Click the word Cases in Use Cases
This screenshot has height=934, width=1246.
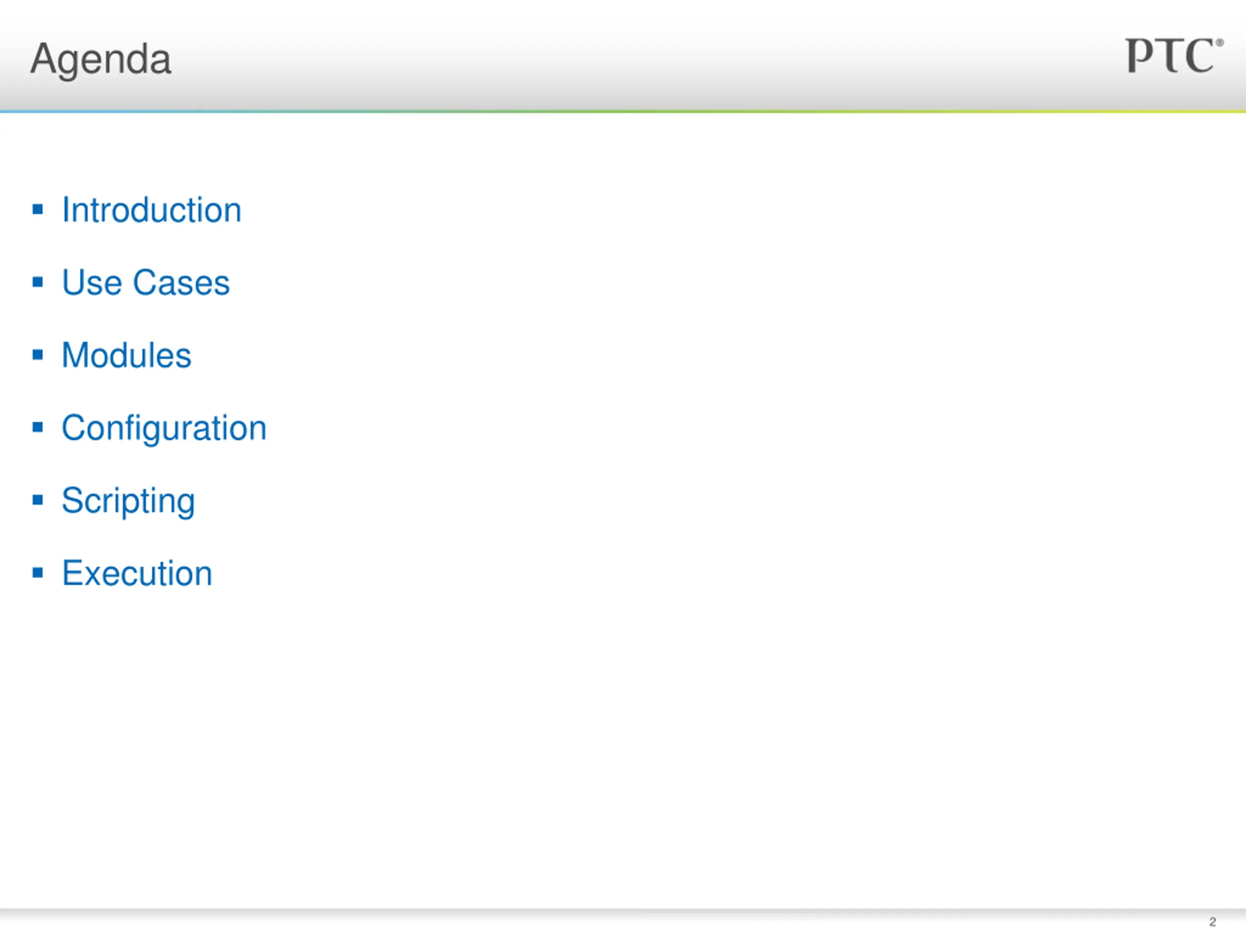click(x=182, y=283)
